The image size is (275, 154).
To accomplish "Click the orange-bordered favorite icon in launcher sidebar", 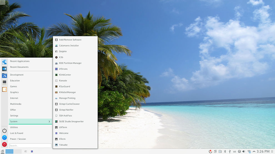I will pos(4,89).
